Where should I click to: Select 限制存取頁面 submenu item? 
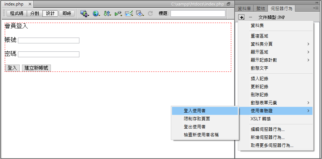point(205,119)
